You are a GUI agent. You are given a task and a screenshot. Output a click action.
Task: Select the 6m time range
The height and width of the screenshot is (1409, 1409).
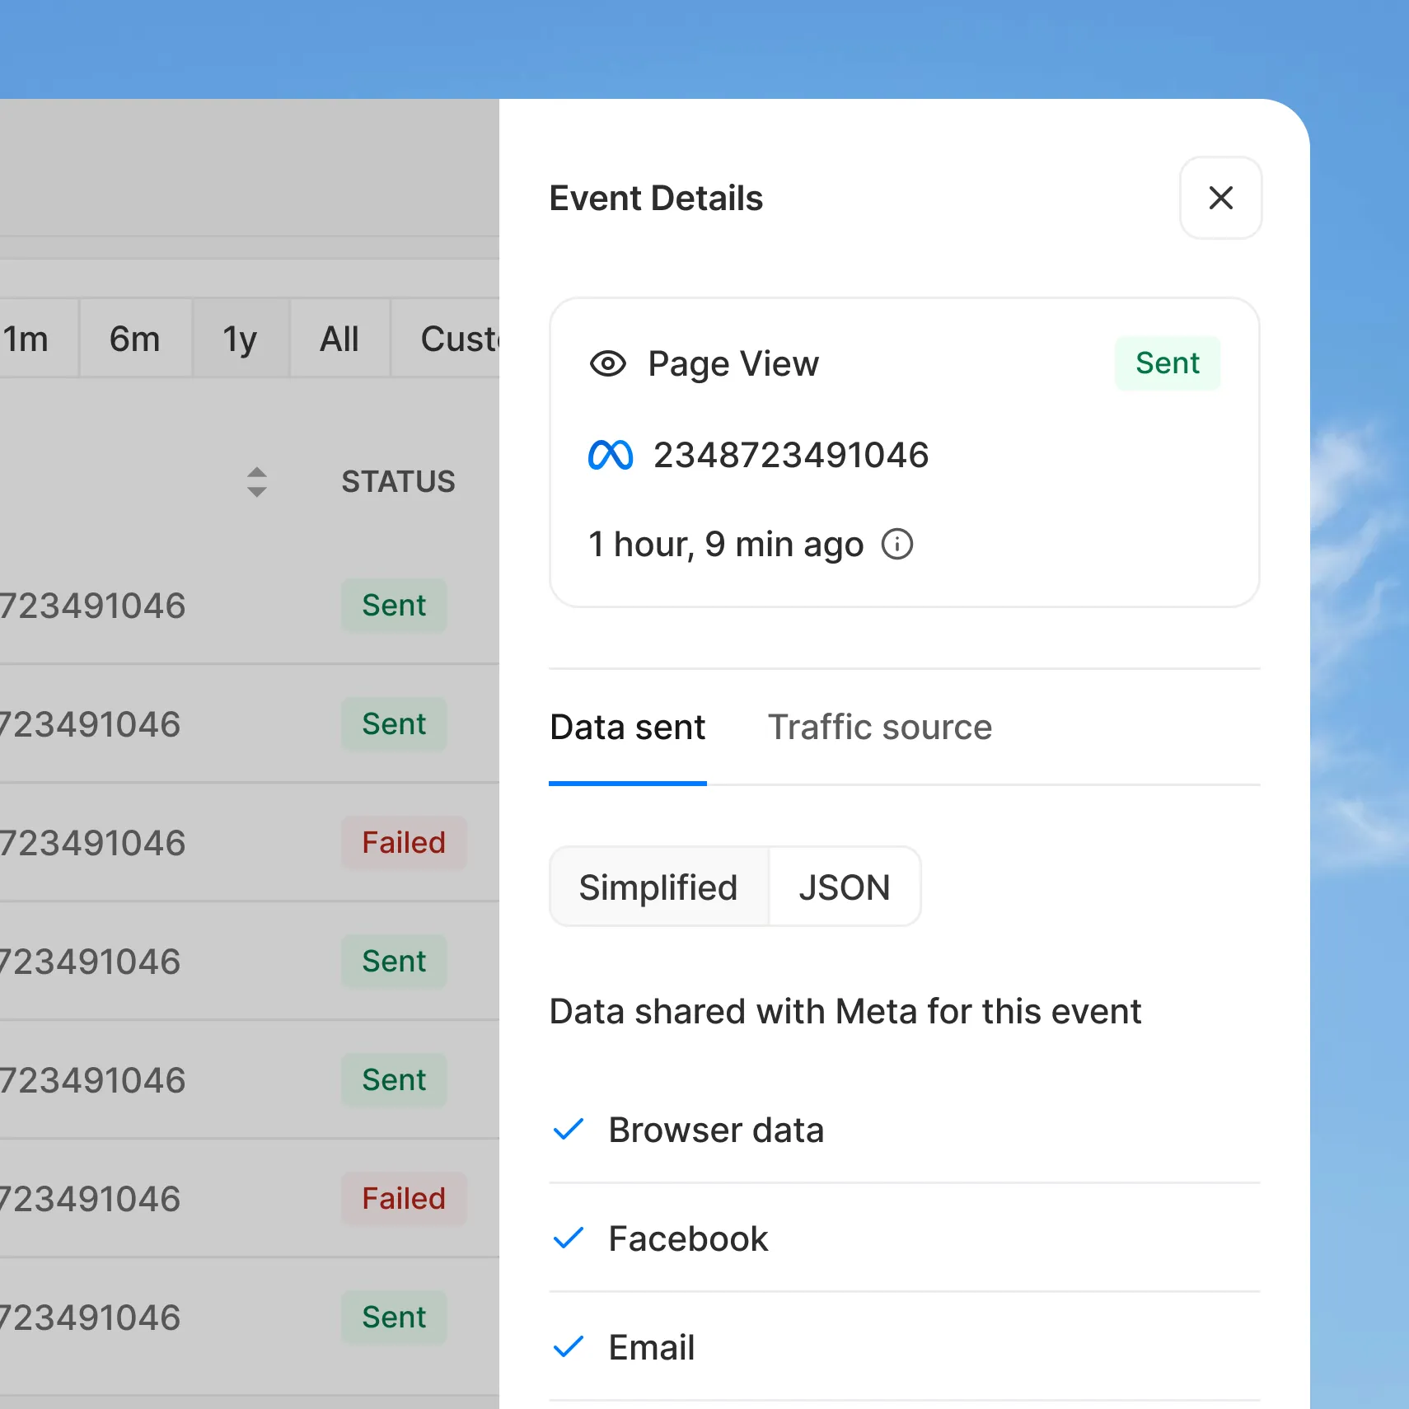136,339
